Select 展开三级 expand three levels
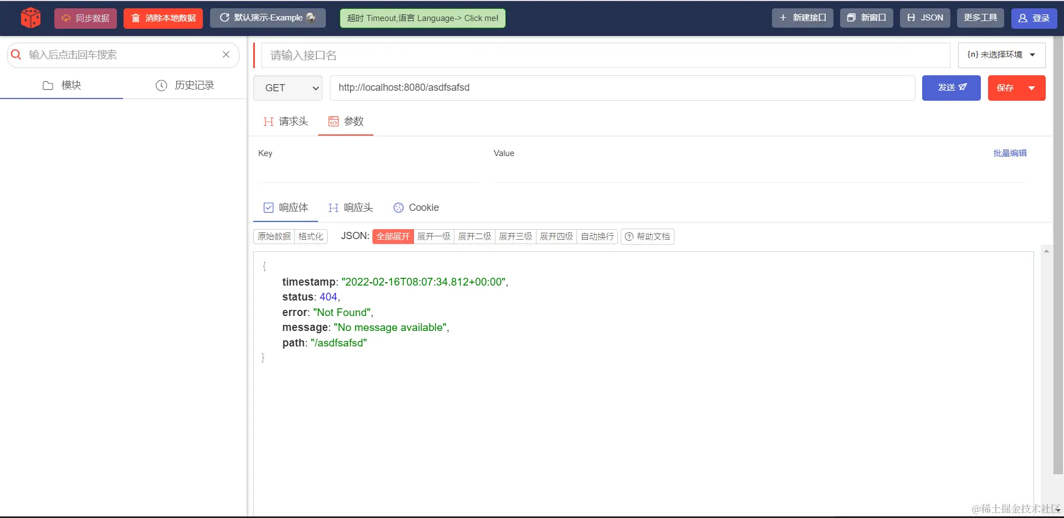The height and width of the screenshot is (518, 1064). pos(516,236)
